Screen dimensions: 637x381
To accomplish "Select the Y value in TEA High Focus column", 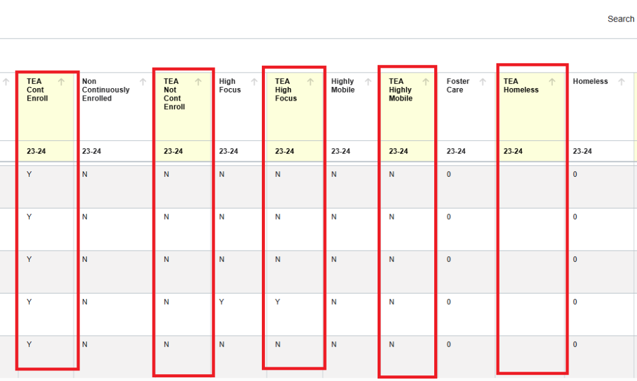I will click(x=277, y=302).
